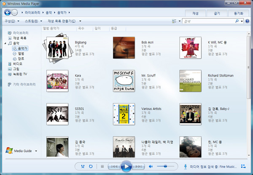Open the 구성(O) menu
Screen dimensions: 253x175
click(12, 21)
